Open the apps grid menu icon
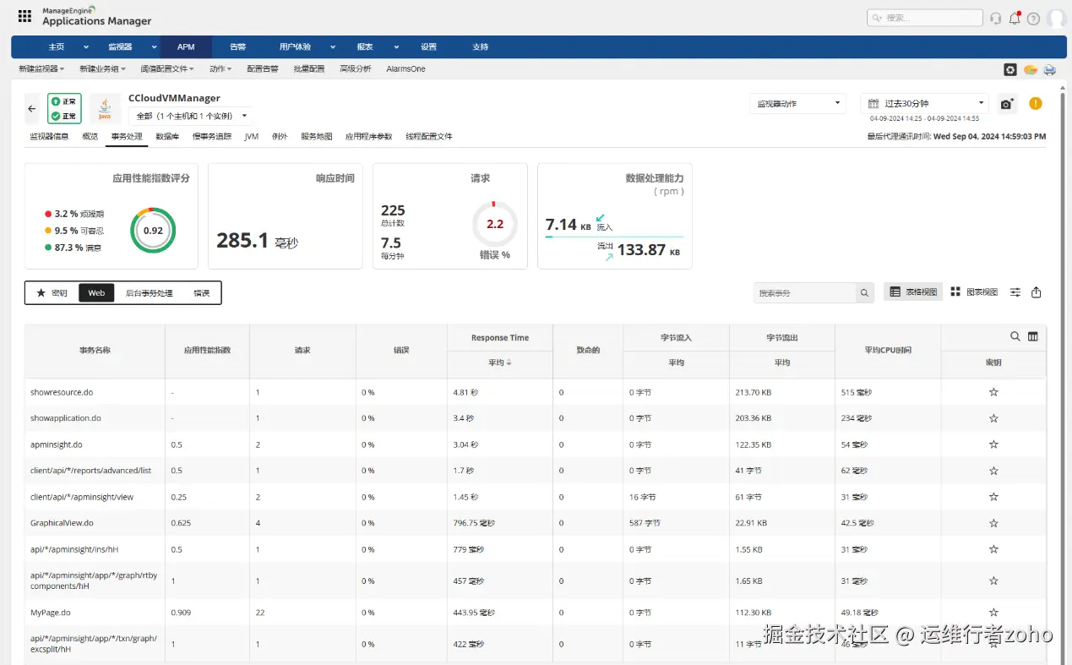 24,16
